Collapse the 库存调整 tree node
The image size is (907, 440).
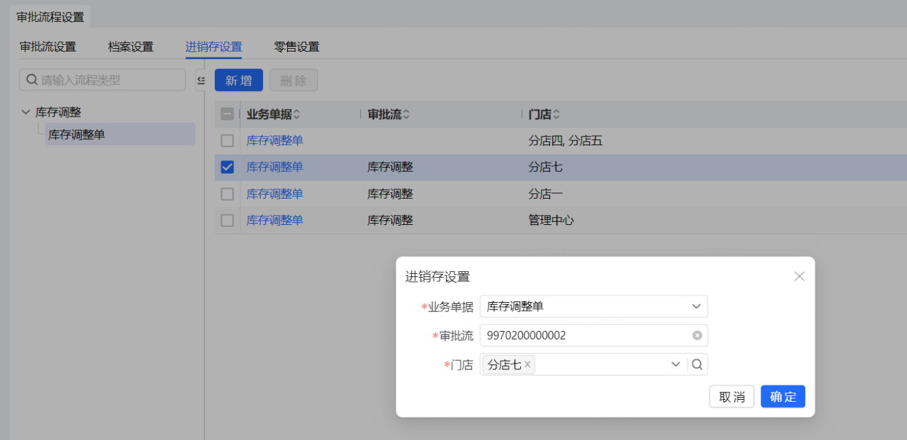26,113
